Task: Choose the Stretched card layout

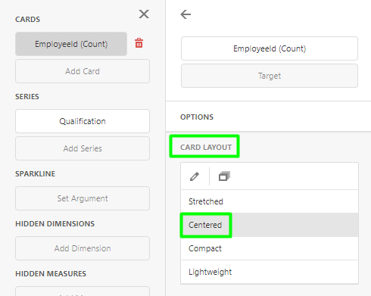Action: 270,201
